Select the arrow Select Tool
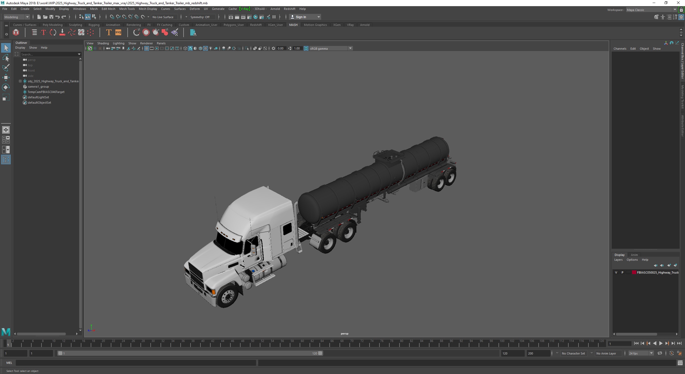685x374 pixels. pyautogui.click(x=6, y=48)
